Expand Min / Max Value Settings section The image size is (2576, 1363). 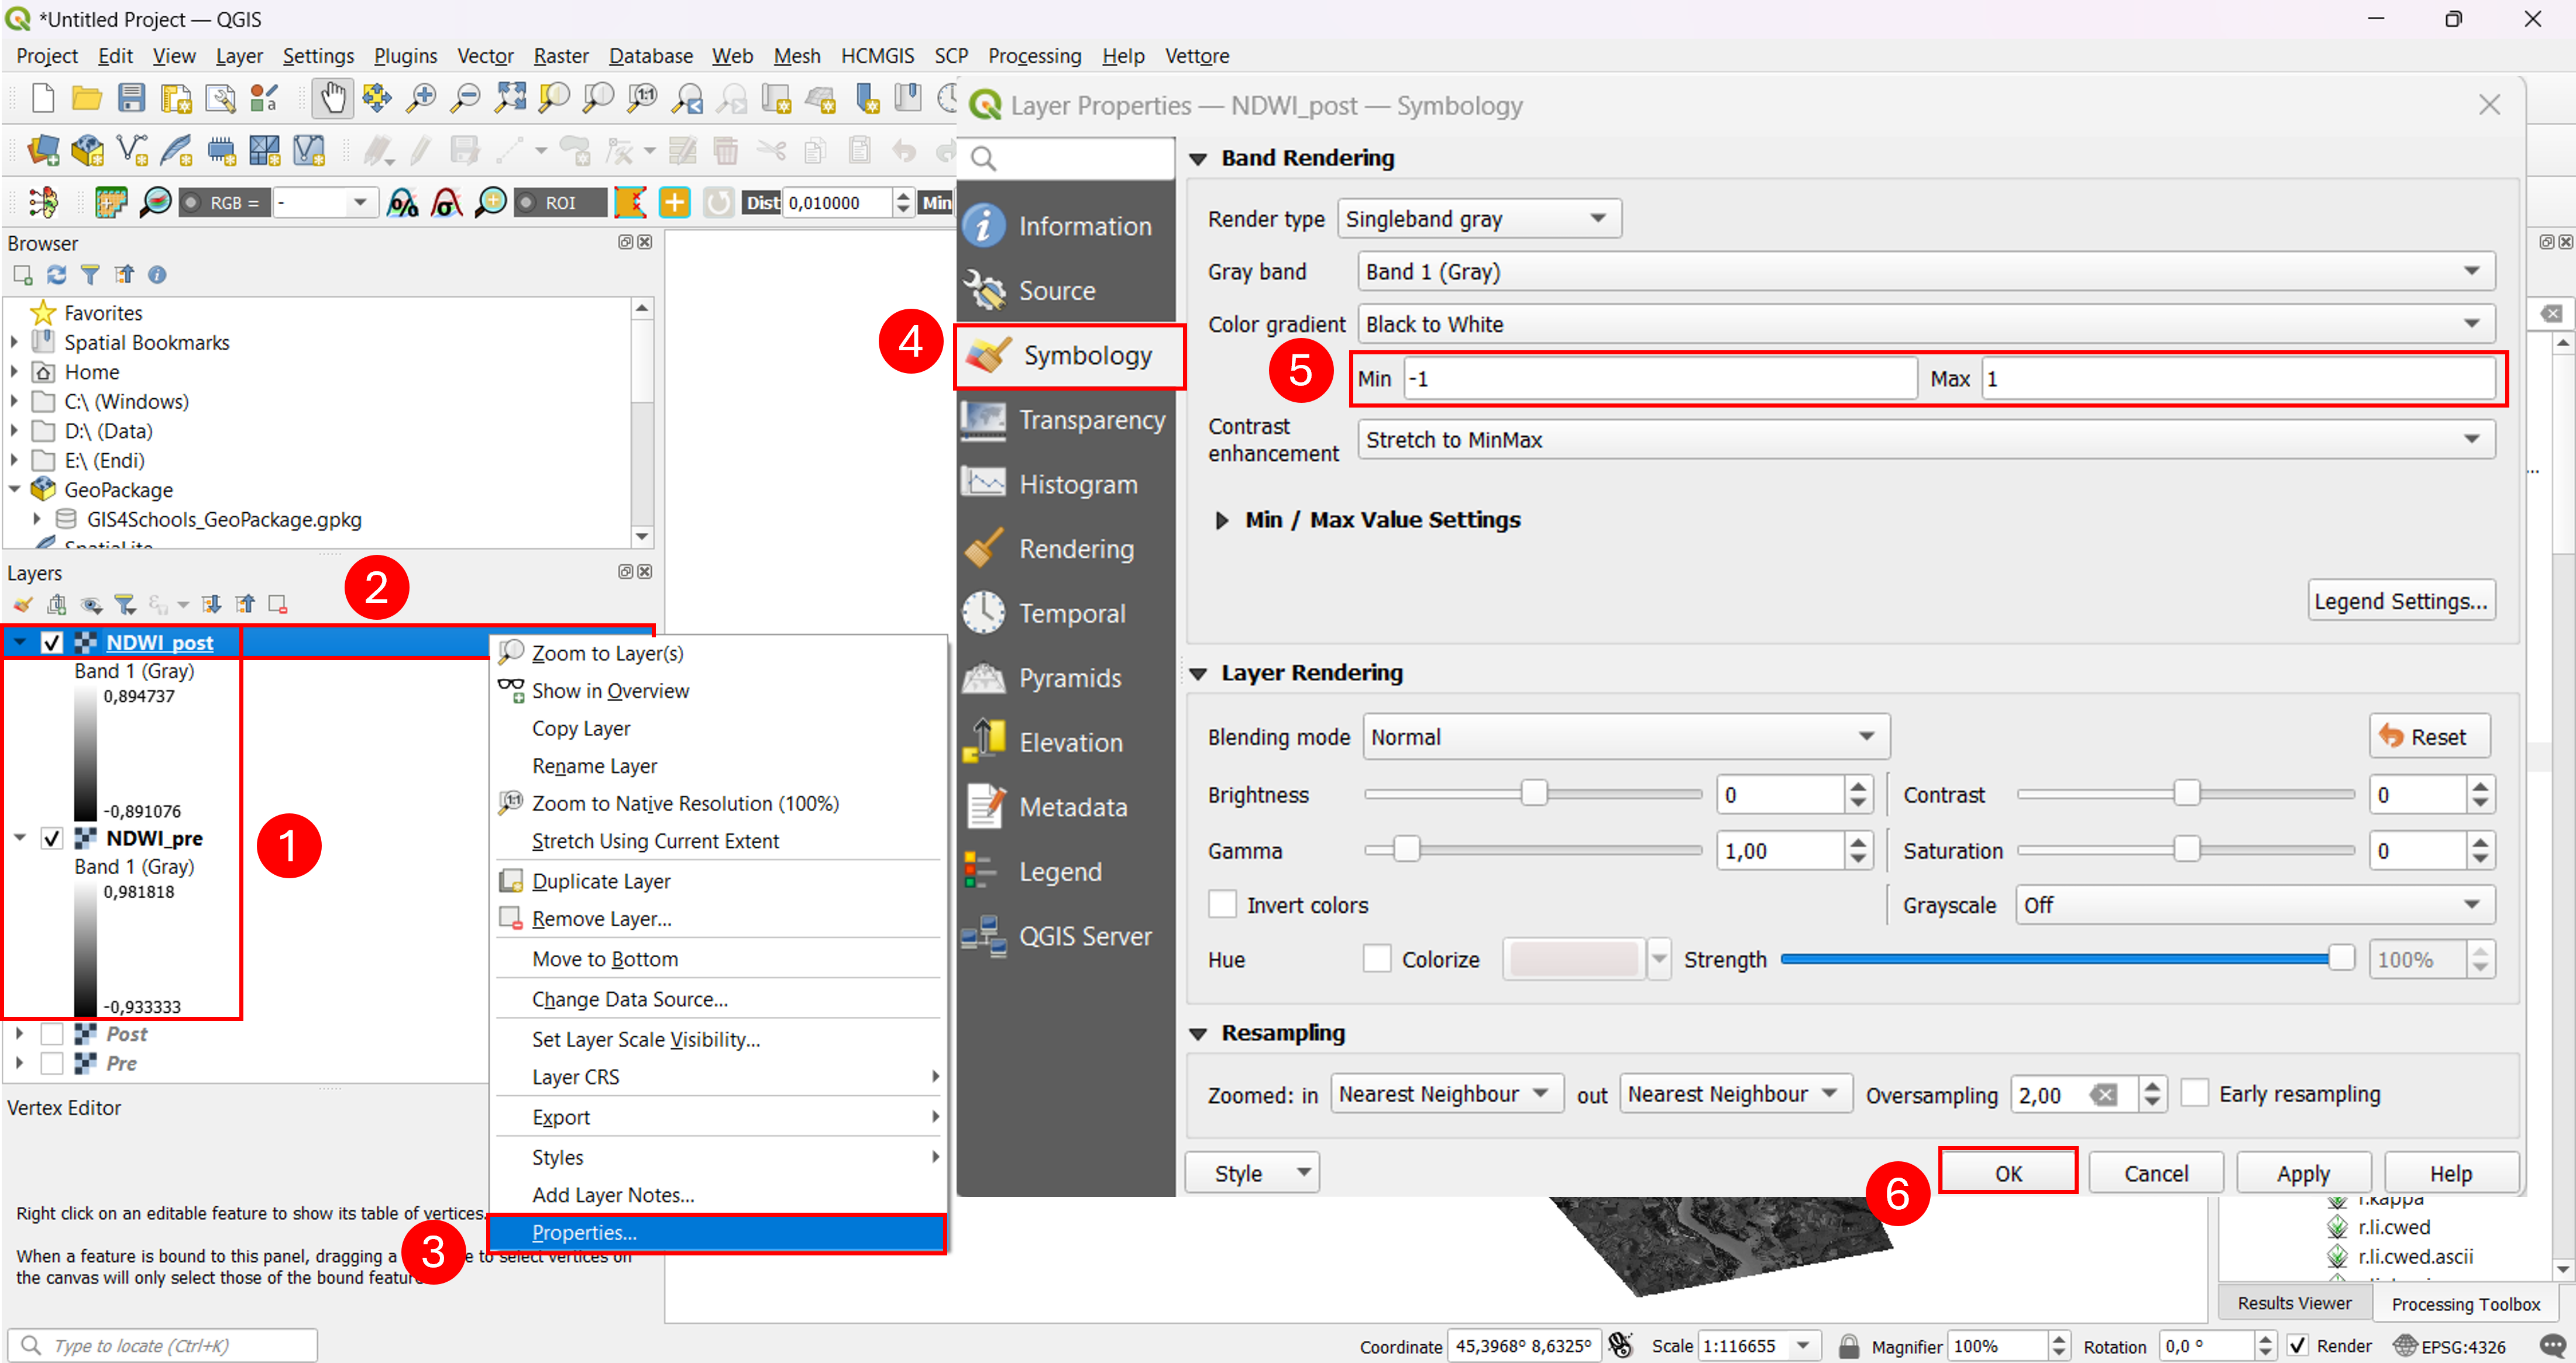[x=1221, y=520]
